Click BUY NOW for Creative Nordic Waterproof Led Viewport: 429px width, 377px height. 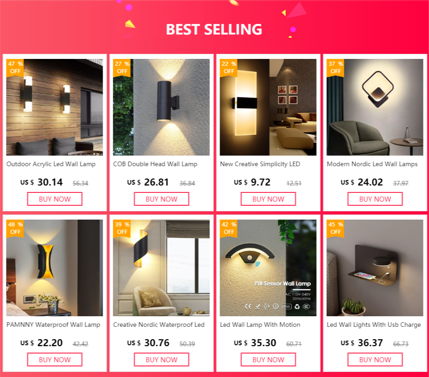click(x=162, y=360)
